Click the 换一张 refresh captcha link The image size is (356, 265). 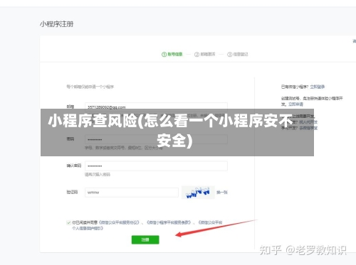222,193
